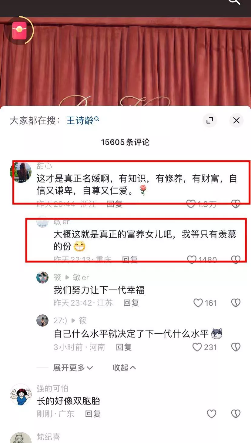The width and height of the screenshot is (251, 443).
Task: Like 强的可怕's comment
Action: click(x=211, y=414)
